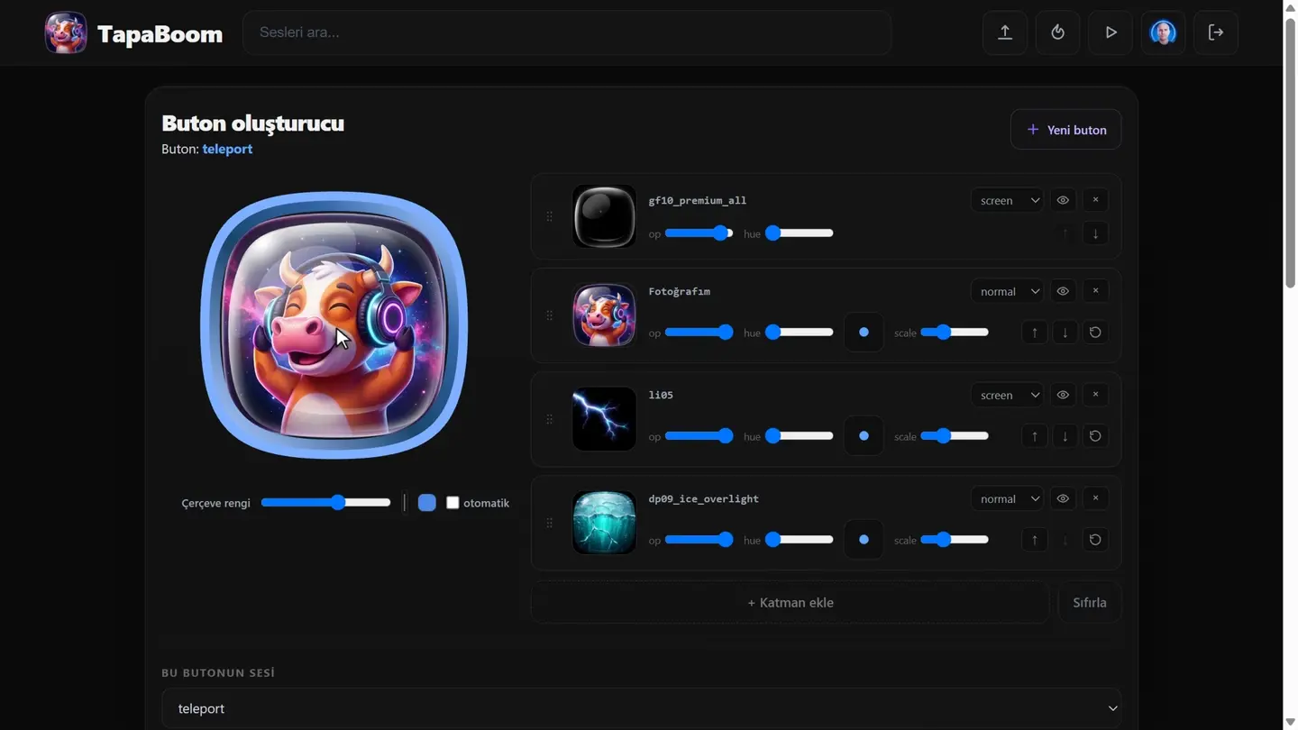Reset transform of Fotoğrafım layer
This screenshot has width=1298, height=730.
(1095, 333)
